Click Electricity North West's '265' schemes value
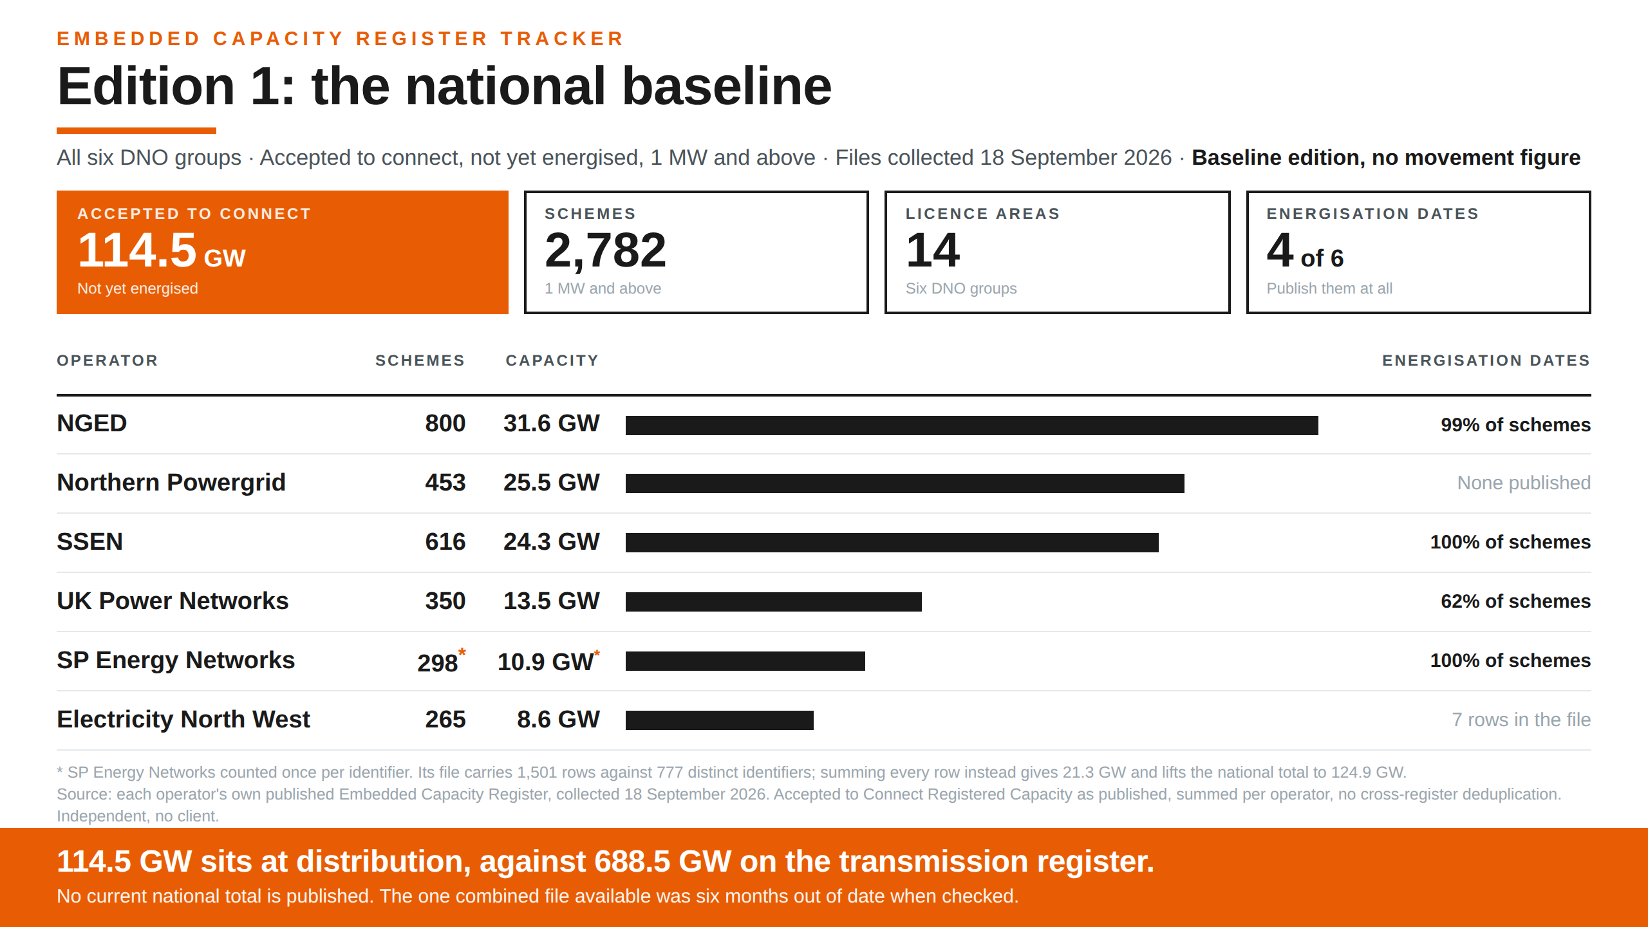This screenshot has width=1648, height=927. (445, 720)
